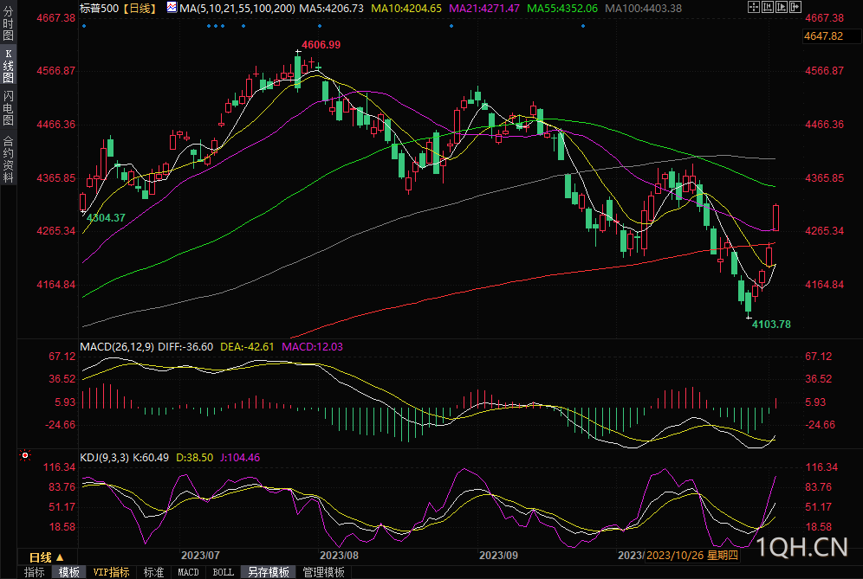
Task: Click the 管理模板 manage templates button
Action: [x=323, y=572]
